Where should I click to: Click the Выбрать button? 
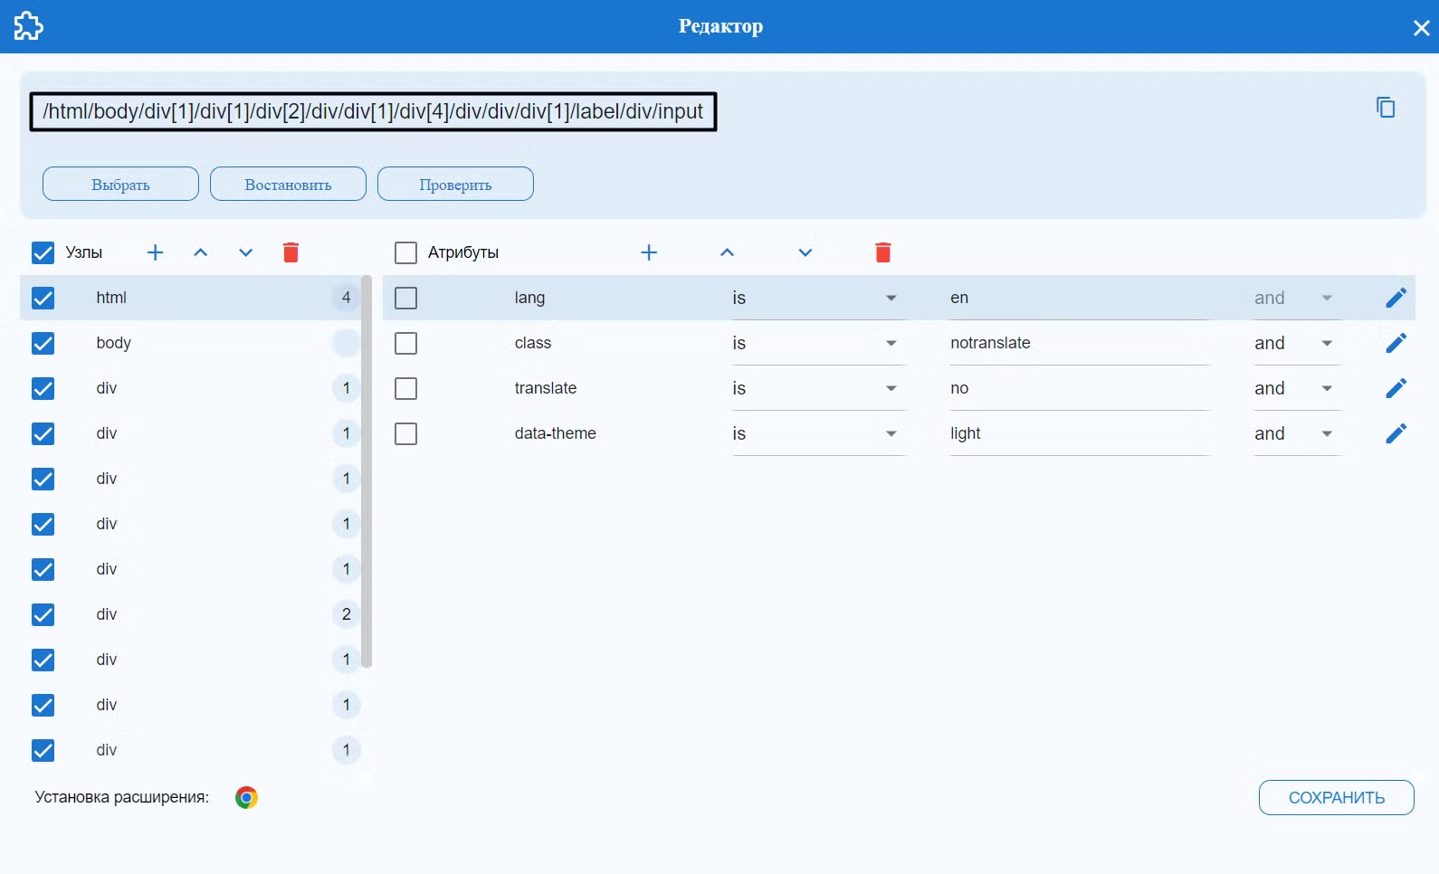point(120,184)
